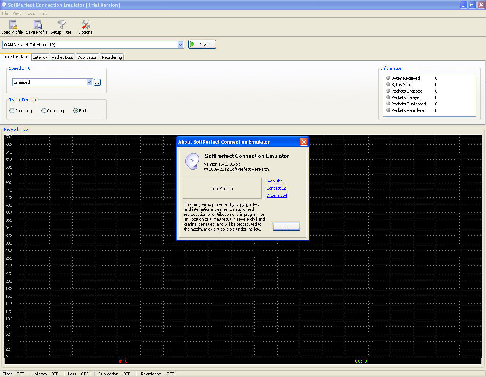Click the Packets Reordered indicator bullet
This screenshot has height=377, width=486.
coord(388,110)
